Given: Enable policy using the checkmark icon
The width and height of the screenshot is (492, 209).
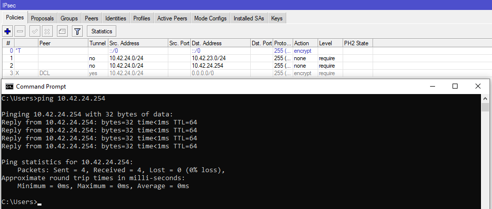Looking at the screenshot, I should tap(35, 31).
